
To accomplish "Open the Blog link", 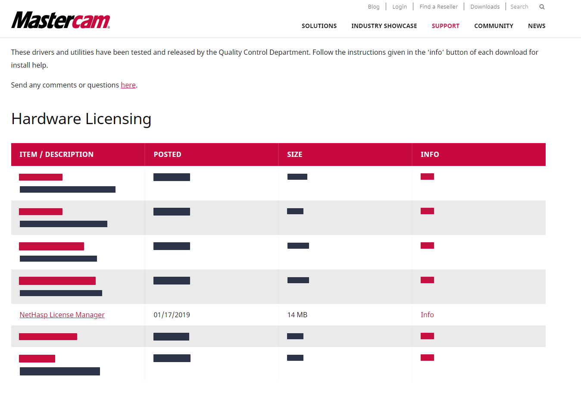I will tap(374, 6).
